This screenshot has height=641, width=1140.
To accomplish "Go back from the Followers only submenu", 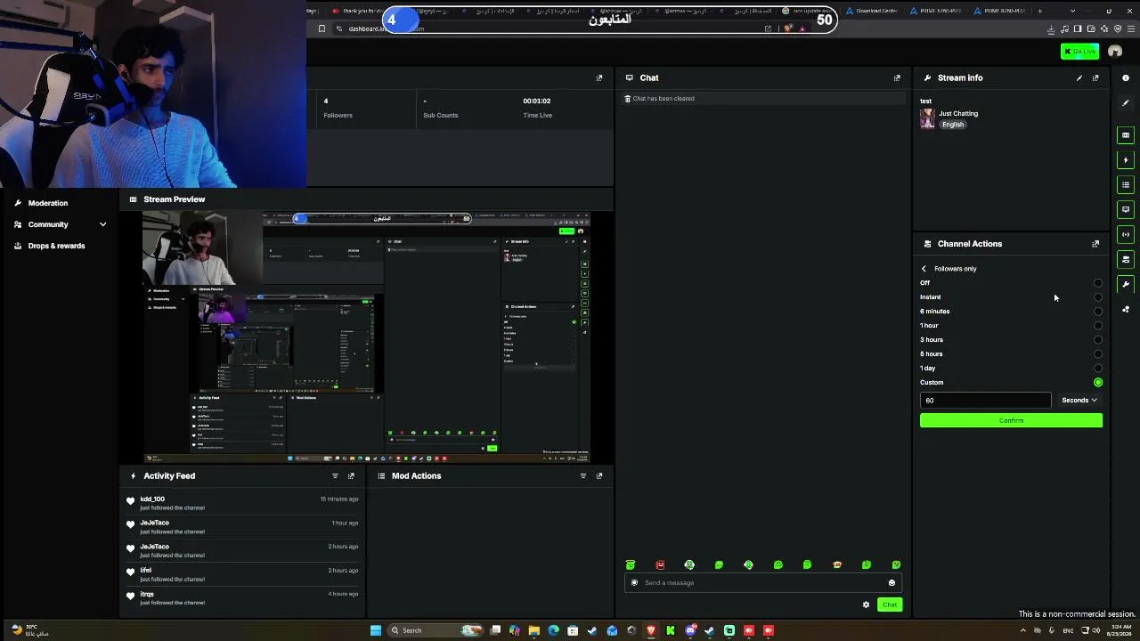I will [924, 269].
